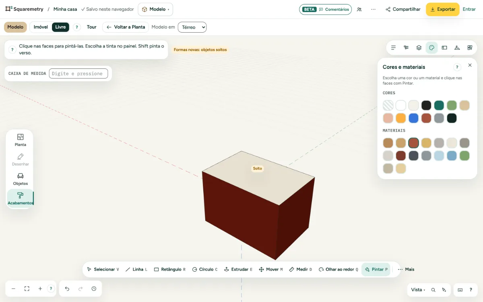
Task: Switch view mode to Livre
Action: coord(60,27)
